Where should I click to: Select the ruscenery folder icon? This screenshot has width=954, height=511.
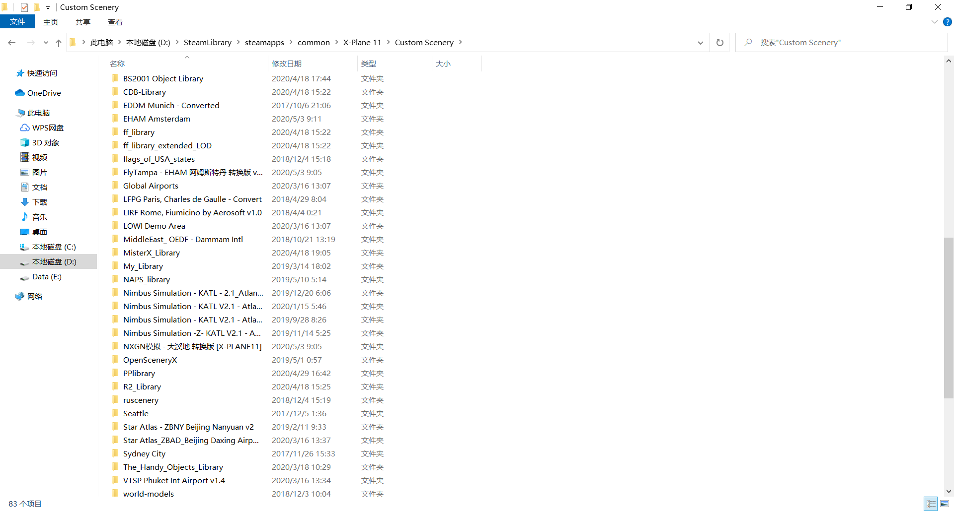(115, 400)
